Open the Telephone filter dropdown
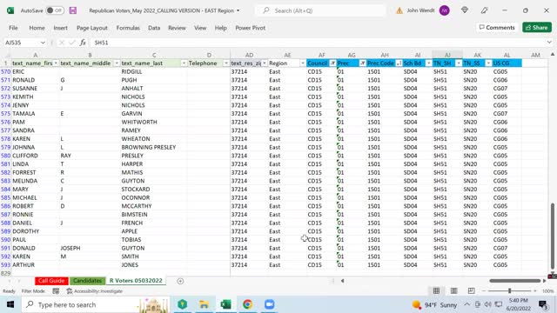This screenshot has width=557, height=313. tap(226, 63)
